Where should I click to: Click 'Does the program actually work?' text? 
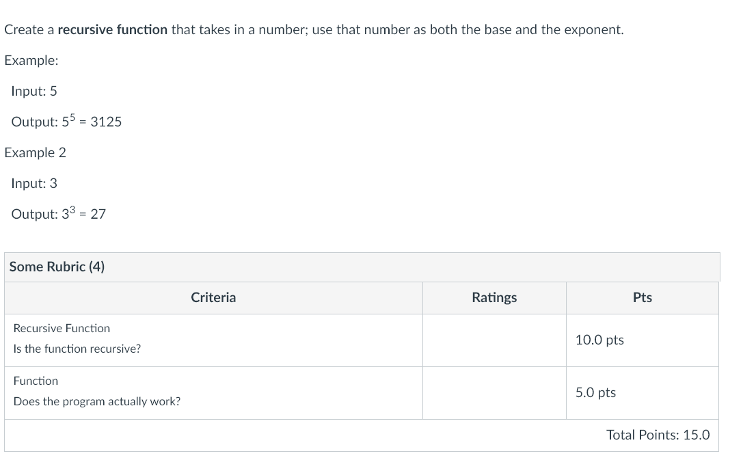97,402
